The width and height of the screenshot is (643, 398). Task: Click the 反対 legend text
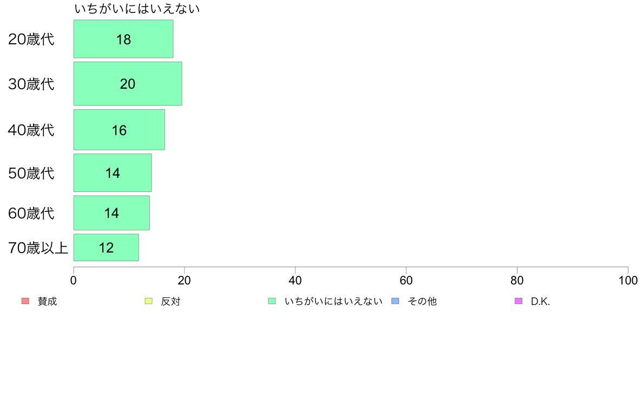pos(170,301)
